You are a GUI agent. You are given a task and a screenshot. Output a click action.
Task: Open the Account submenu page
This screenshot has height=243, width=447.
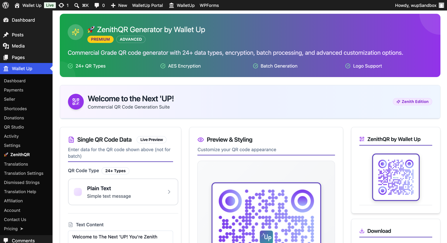coord(12,210)
